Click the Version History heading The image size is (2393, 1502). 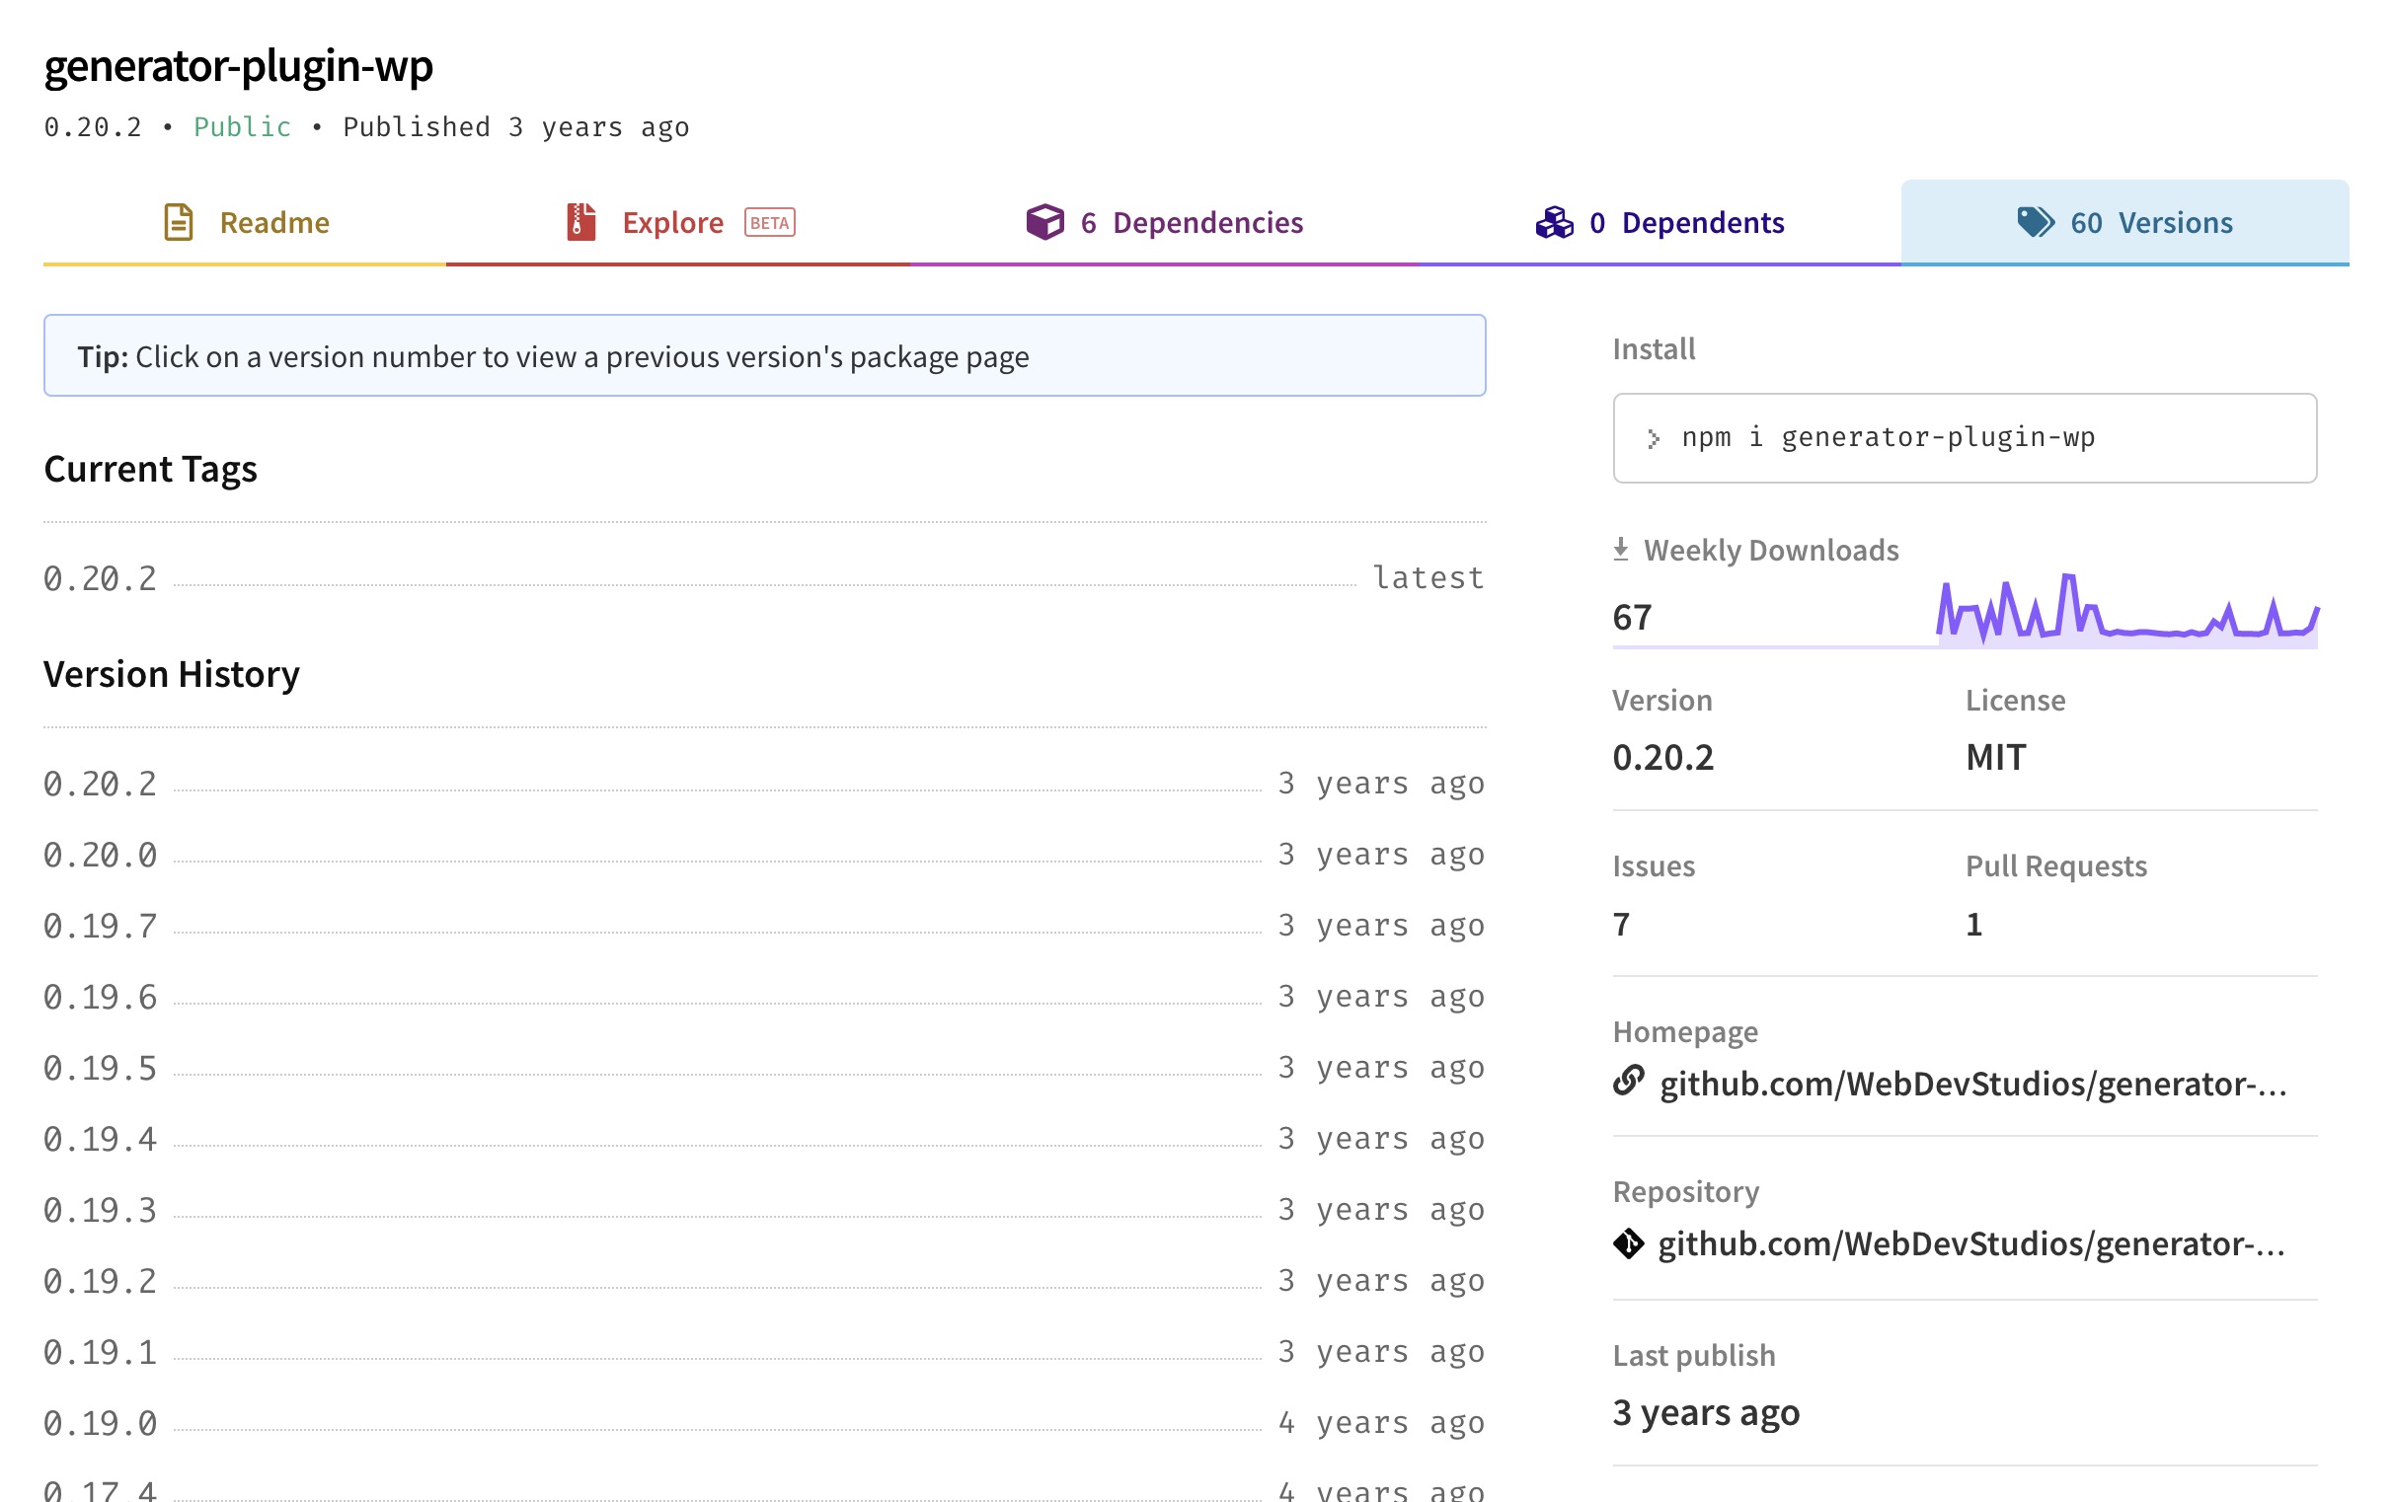coord(171,674)
